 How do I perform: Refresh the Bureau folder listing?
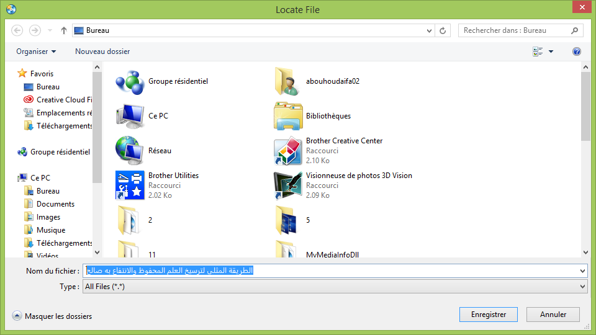[x=443, y=30]
